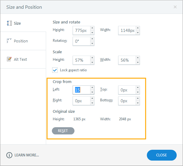The width and height of the screenshot is (183, 166).
Task: Increase Scale Width with up arrow
Action: click(138, 58)
